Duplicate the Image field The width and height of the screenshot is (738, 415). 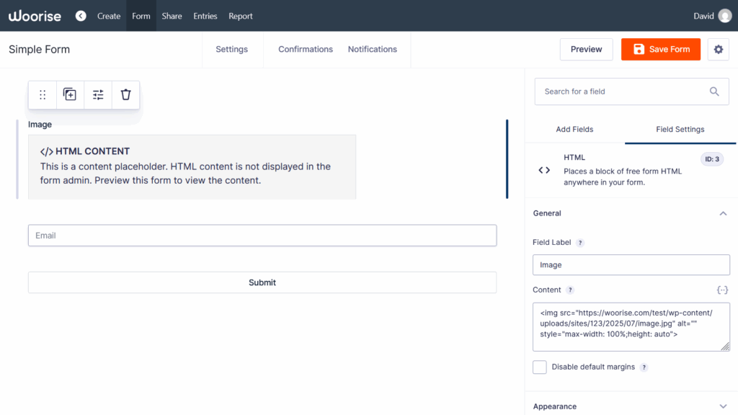point(70,94)
